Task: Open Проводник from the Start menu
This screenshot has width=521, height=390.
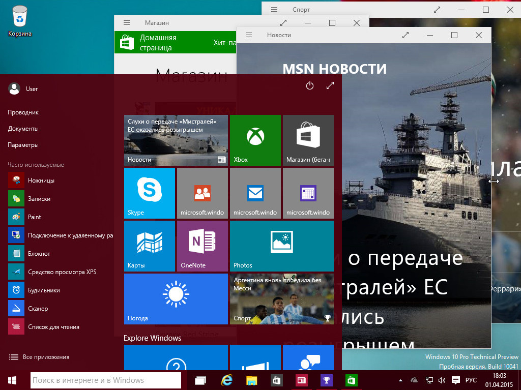Action: click(x=23, y=112)
